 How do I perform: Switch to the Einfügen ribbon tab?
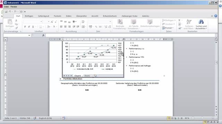tap(29, 16)
